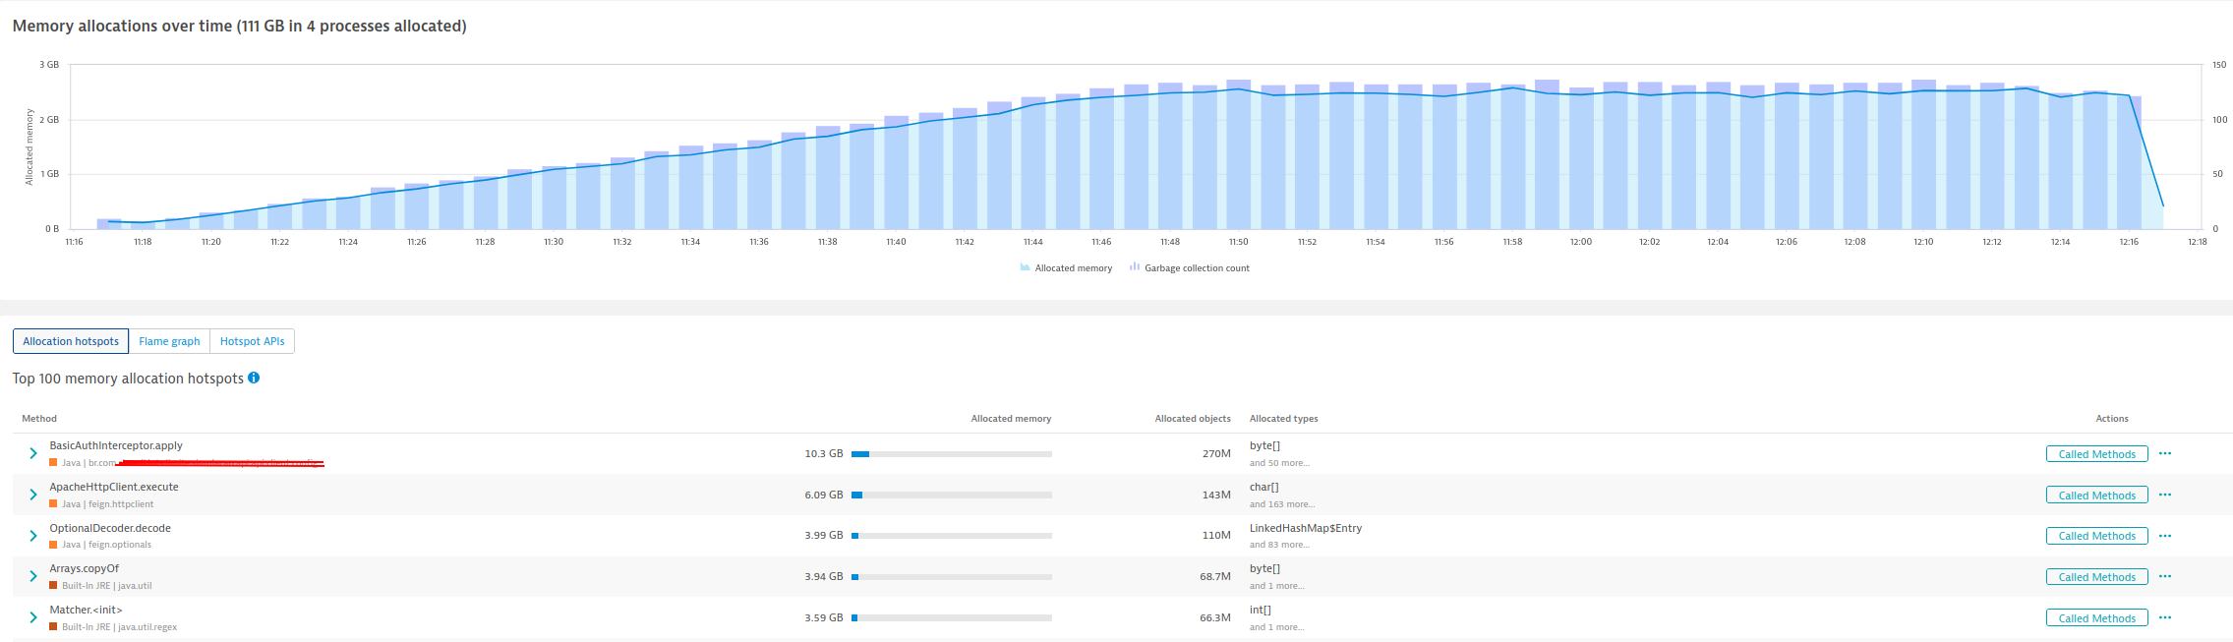This screenshot has width=2233, height=642.
Task: Open more options for ApacheHttpClient.execute row
Action: (x=2164, y=496)
